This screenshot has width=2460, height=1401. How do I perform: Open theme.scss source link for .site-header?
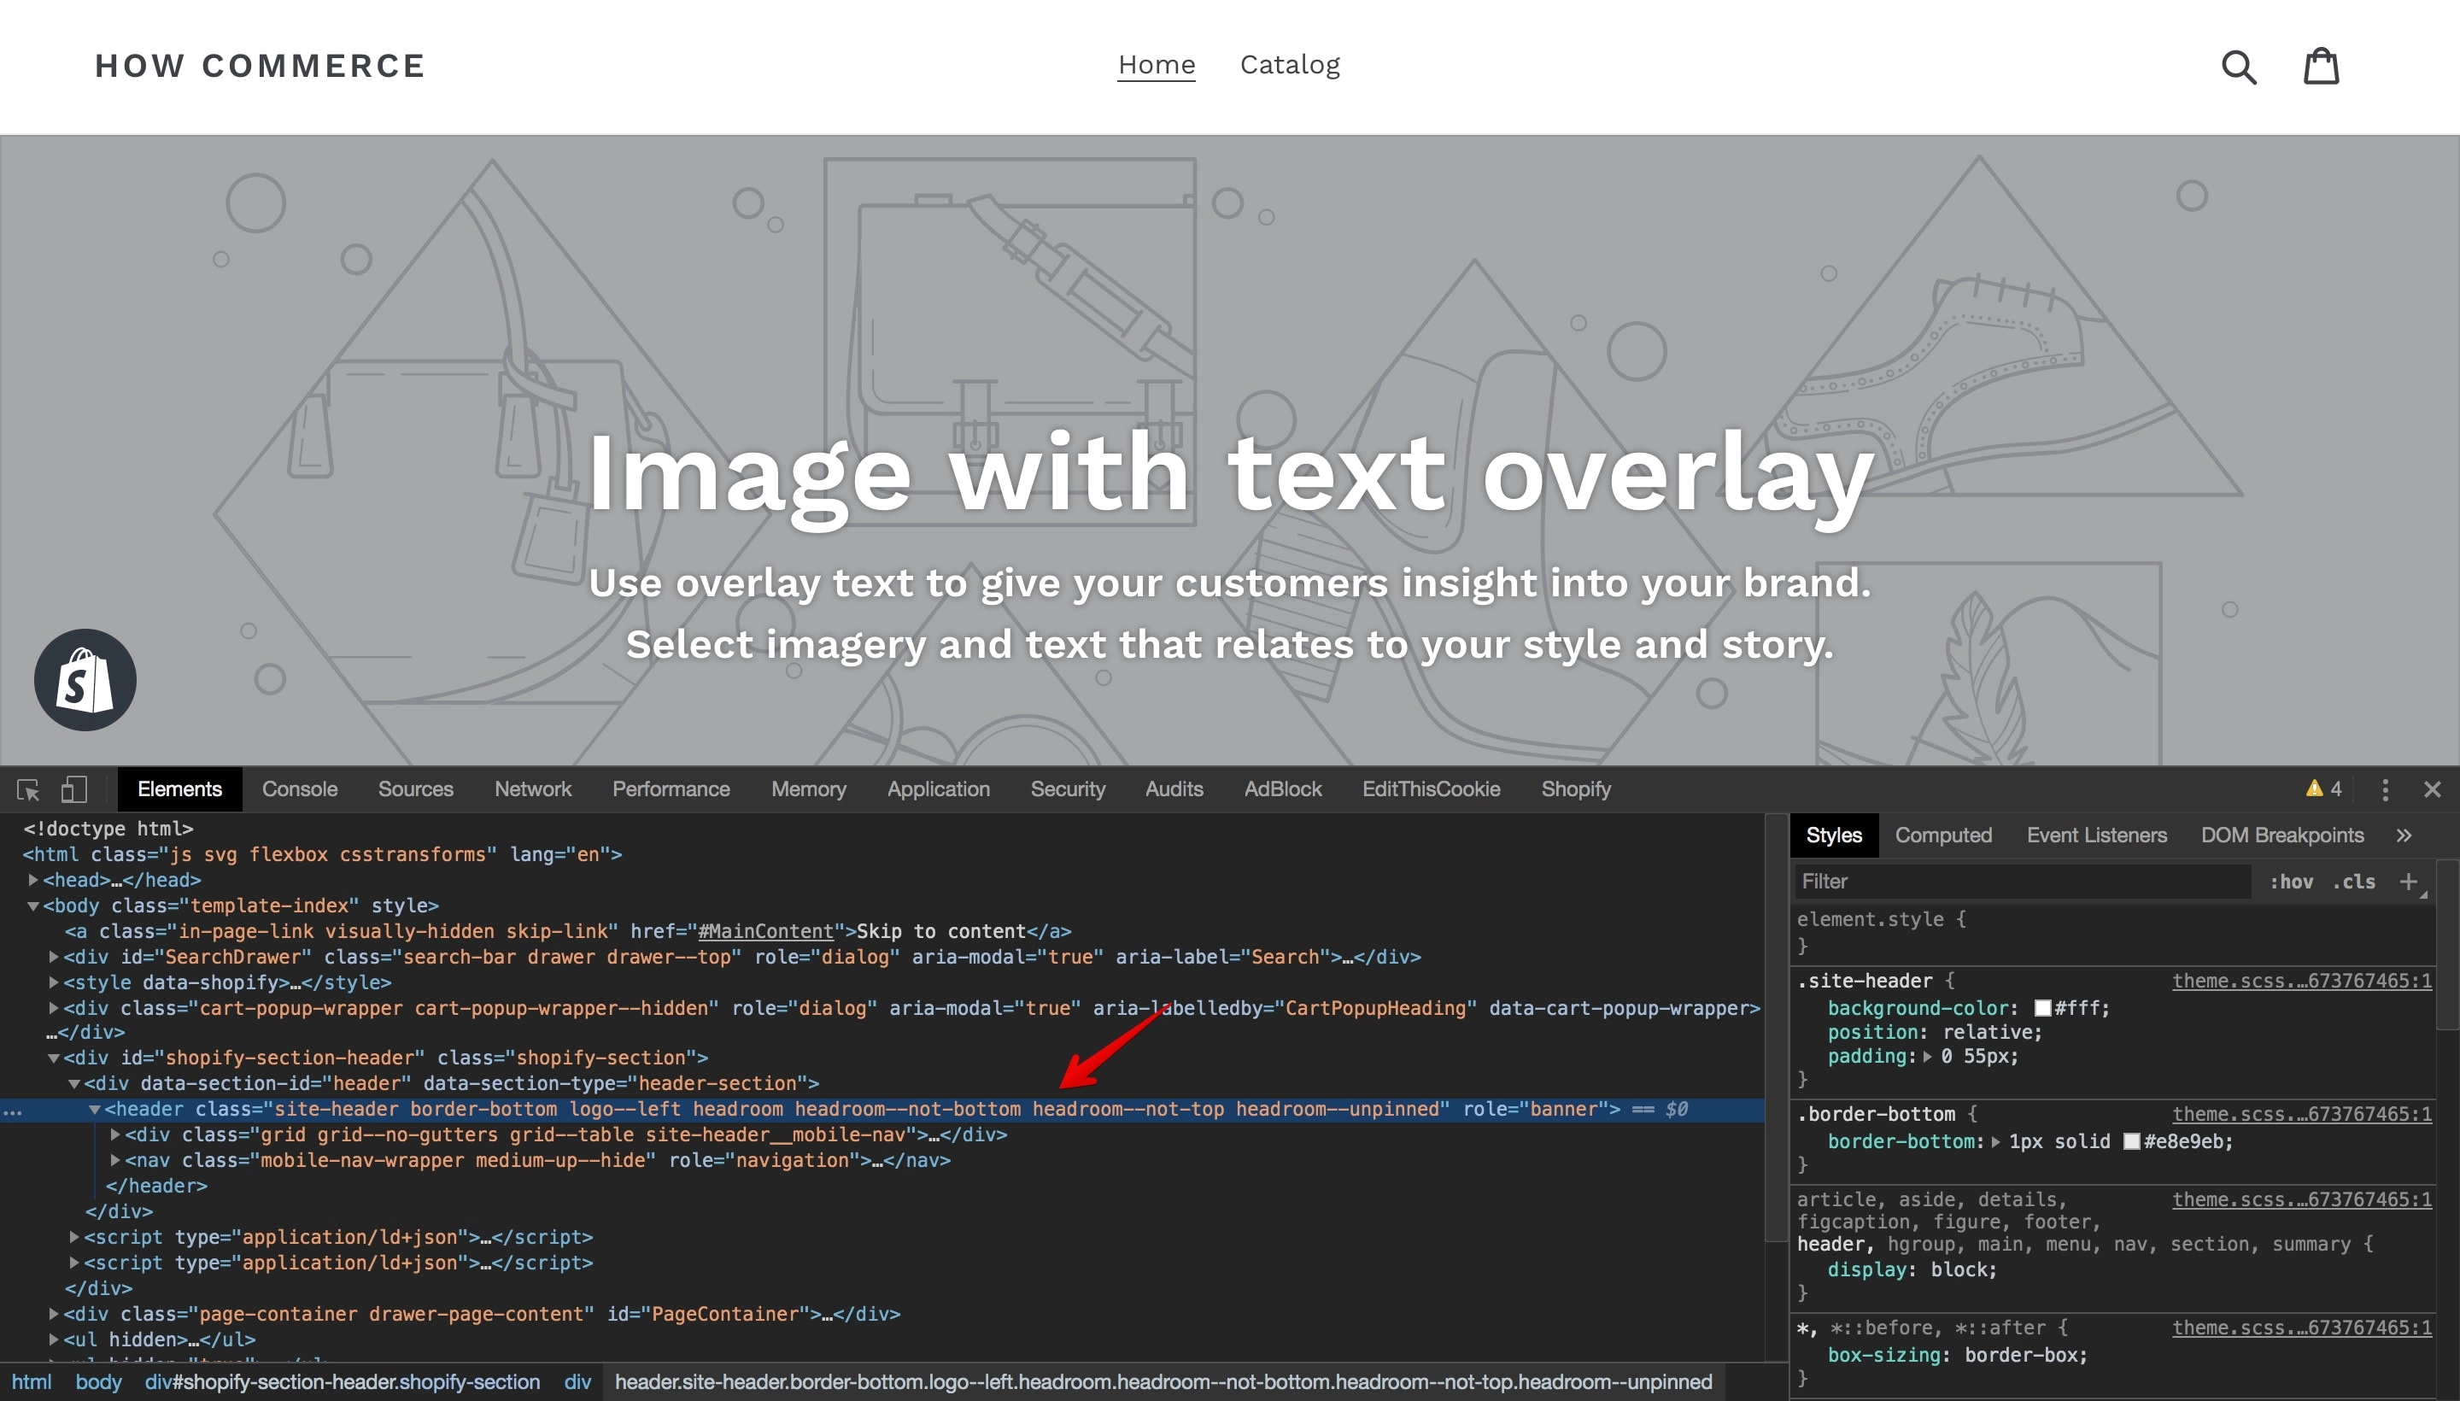click(2301, 981)
